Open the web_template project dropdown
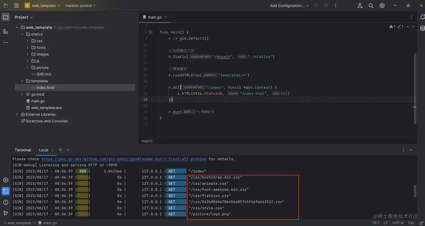The image size is (425, 226). (x=42, y=6)
